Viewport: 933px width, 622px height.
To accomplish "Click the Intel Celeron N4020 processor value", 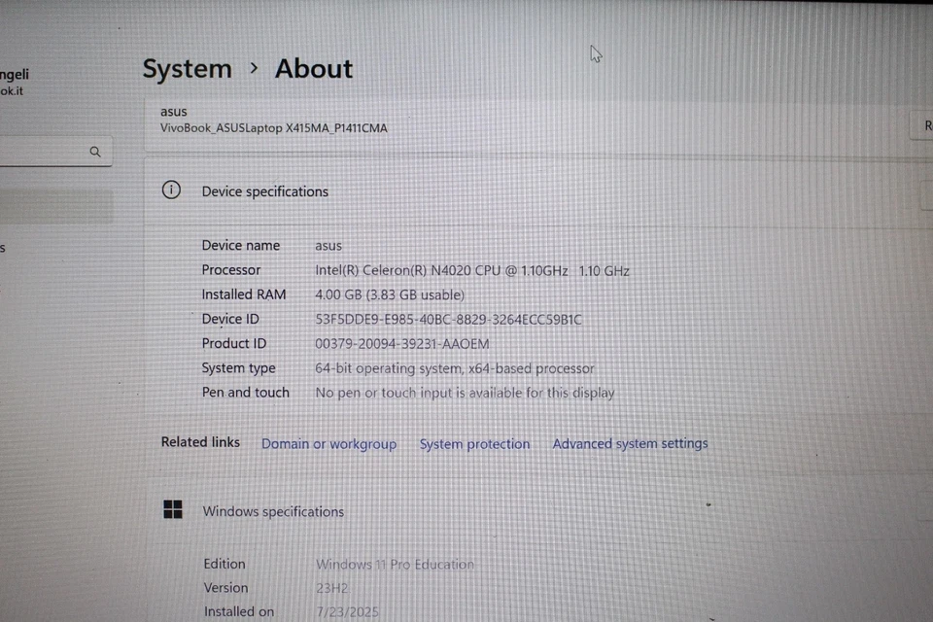I will click(472, 271).
